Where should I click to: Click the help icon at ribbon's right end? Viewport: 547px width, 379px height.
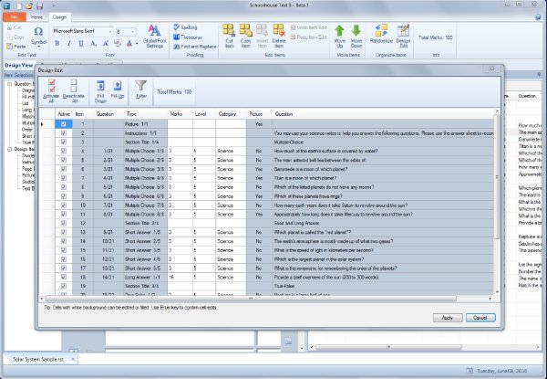[538, 16]
